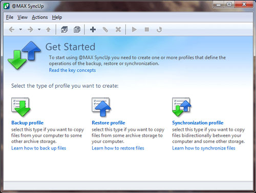Click the delete X toolbar icon
256x193 pixels.
[118, 30]
